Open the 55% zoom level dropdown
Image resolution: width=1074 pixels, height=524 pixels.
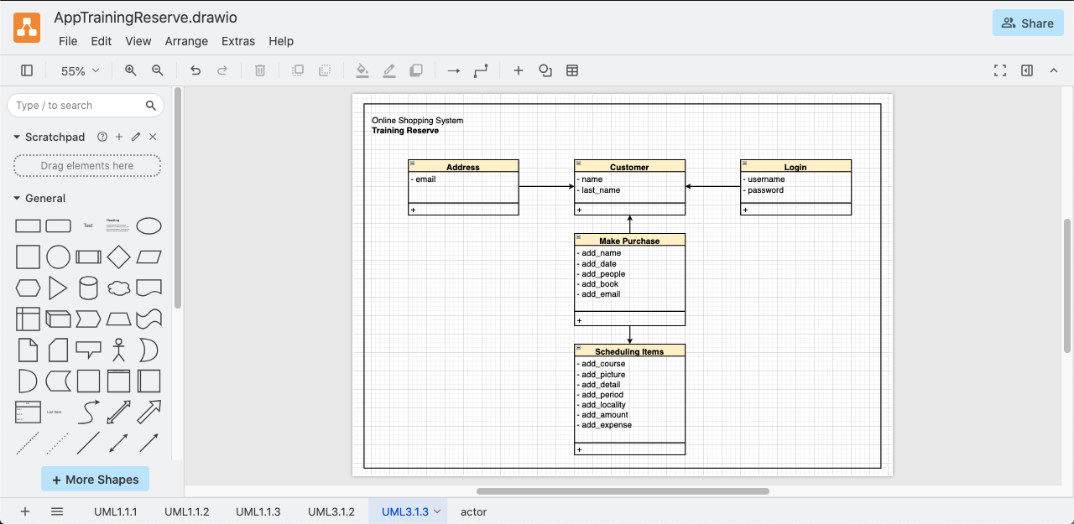(x=80, y=71)
